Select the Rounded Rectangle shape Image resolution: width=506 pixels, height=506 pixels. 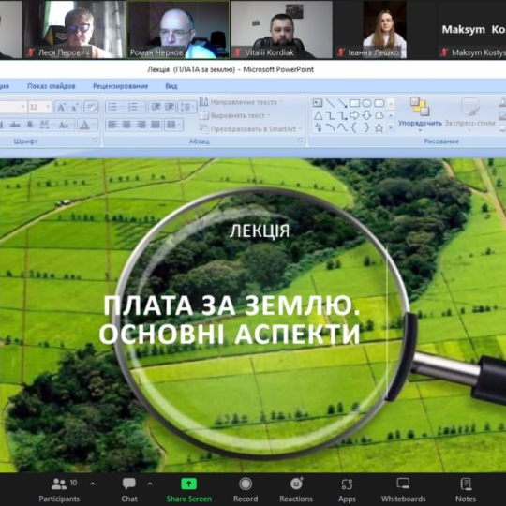click(379, 103)
